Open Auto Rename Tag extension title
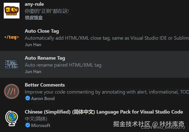Screen dimensions: 189x132 tap(45, 58)
